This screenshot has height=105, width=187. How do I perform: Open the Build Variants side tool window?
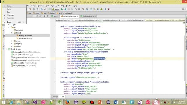(4, 90)
